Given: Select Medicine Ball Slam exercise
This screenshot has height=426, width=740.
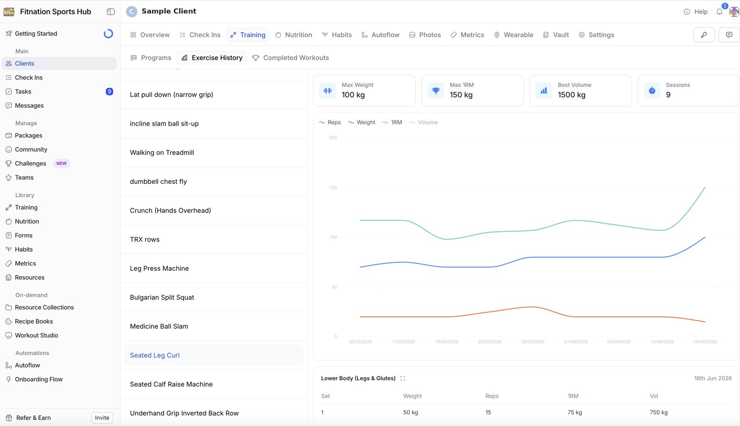Looking at the screenshot, I should (x=214, y=326).
